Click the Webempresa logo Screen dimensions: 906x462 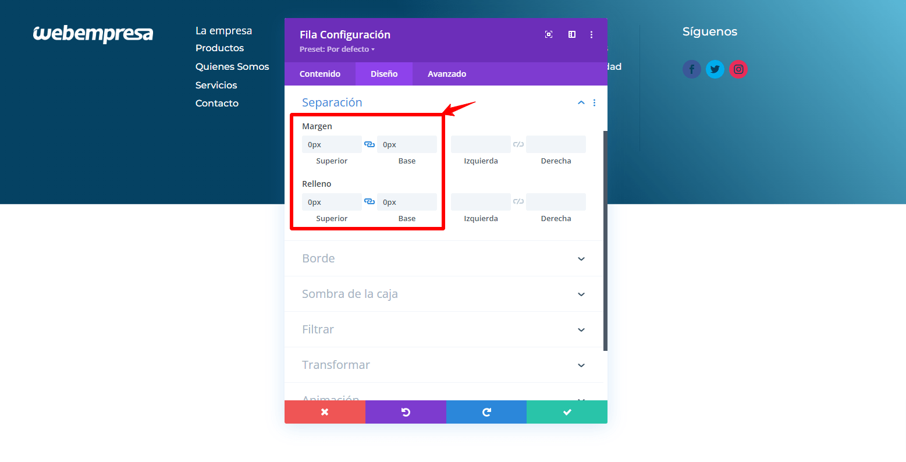(93, 34)
